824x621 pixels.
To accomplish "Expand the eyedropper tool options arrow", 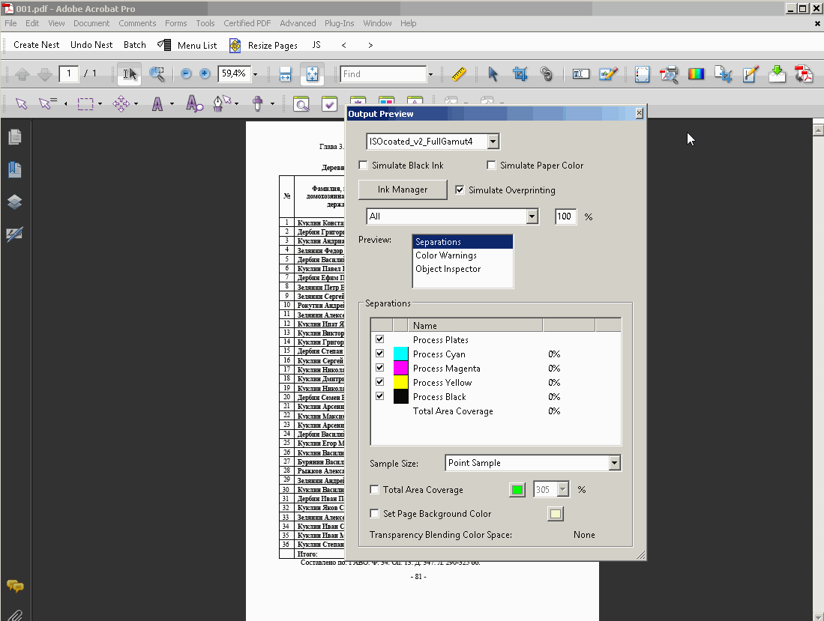I will tap(272, 104).
